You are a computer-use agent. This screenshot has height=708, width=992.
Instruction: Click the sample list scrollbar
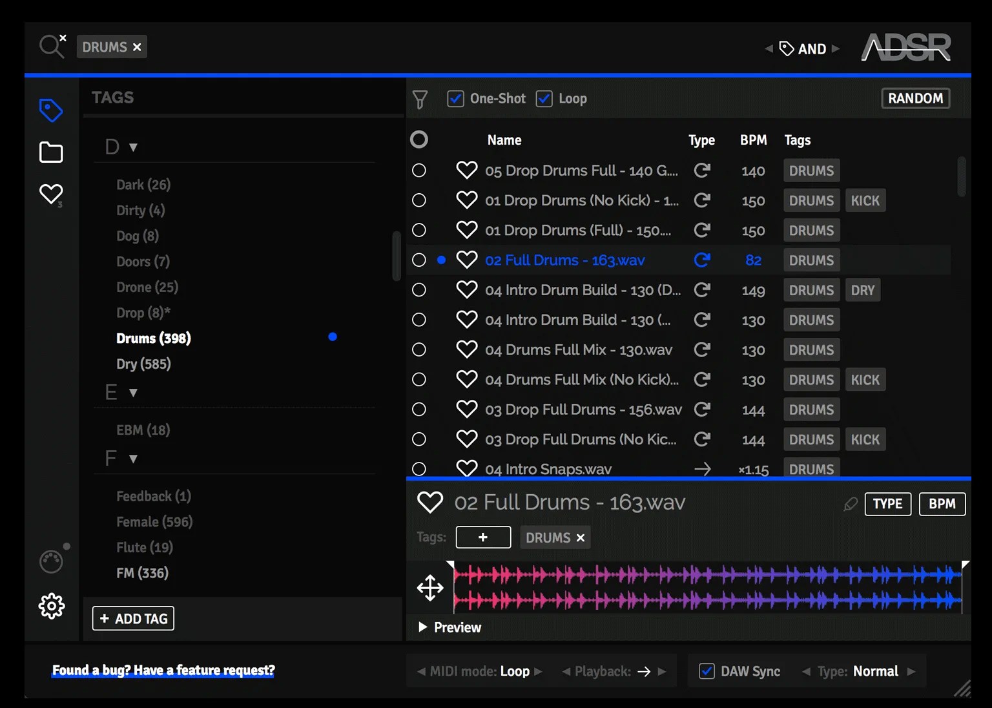click(x=962, y=176)
